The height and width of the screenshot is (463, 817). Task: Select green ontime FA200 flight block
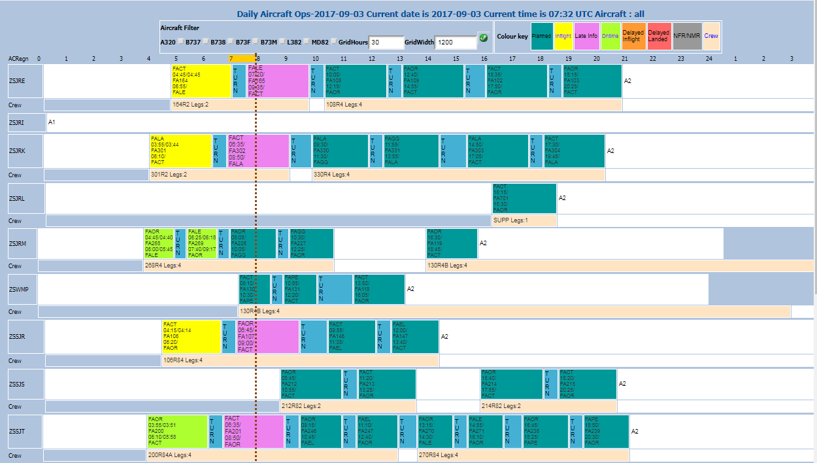click(x=177, y=432)
